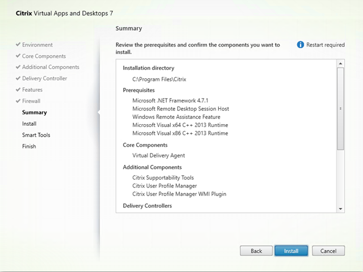Image resolution: width=363 pixels, height=272 pixels.
Task: Select the Summary step in sidebar
Action: 35,112
